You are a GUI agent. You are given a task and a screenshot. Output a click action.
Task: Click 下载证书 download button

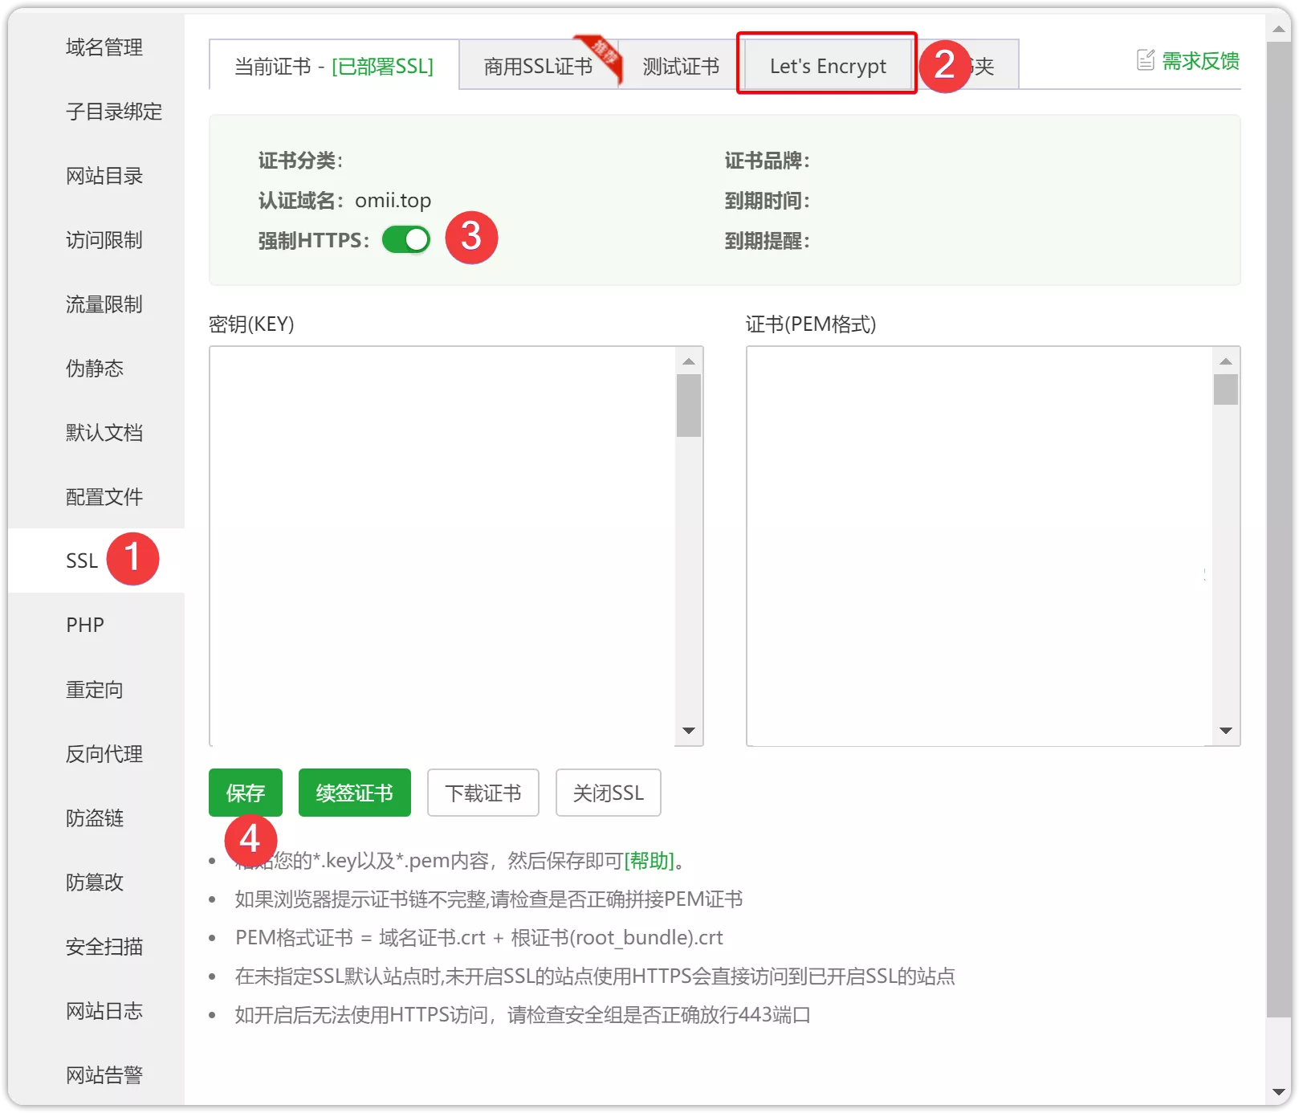483,793
